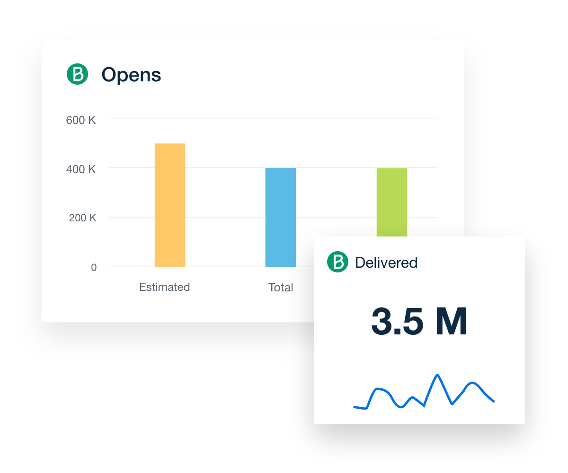Click the Brevo logo in Delivered card
This screenshot has height=473, width=568.
point(337,262)
